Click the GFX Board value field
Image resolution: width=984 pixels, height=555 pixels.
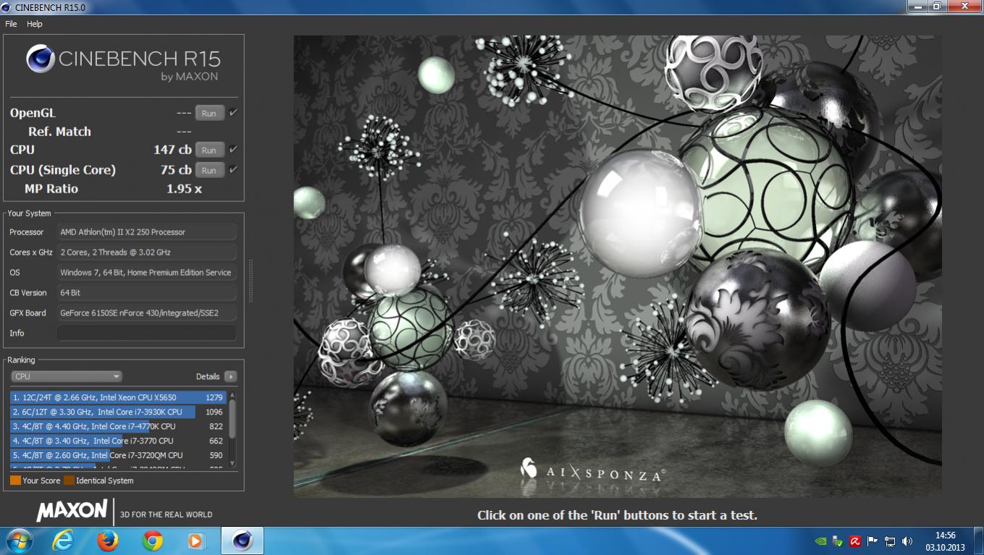(x=147, y=313)
